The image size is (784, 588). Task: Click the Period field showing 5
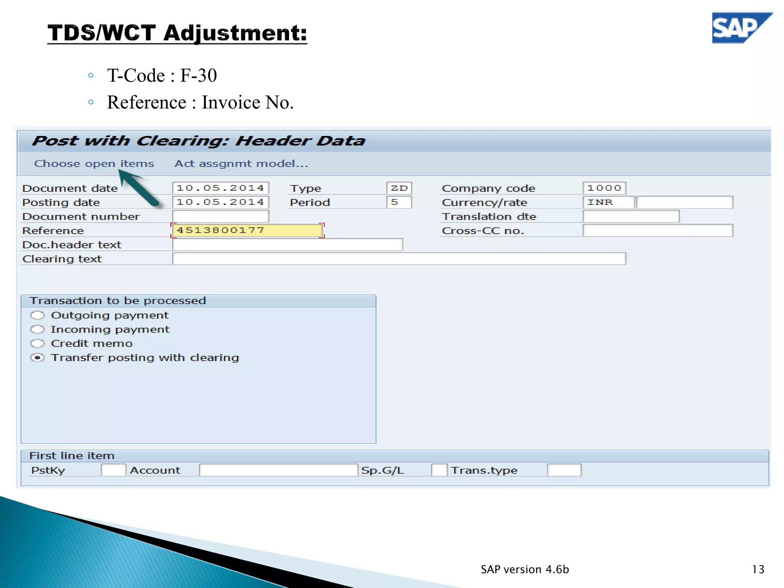coord(399,202)
